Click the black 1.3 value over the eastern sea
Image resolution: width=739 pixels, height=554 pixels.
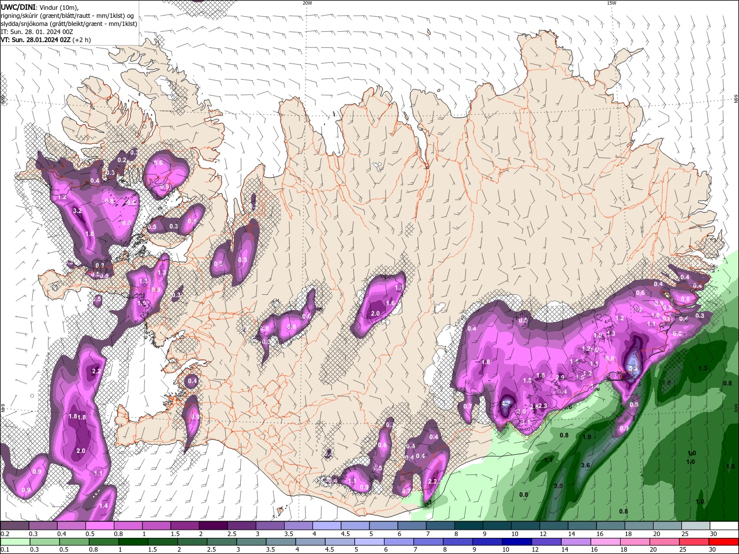(703, 368)
